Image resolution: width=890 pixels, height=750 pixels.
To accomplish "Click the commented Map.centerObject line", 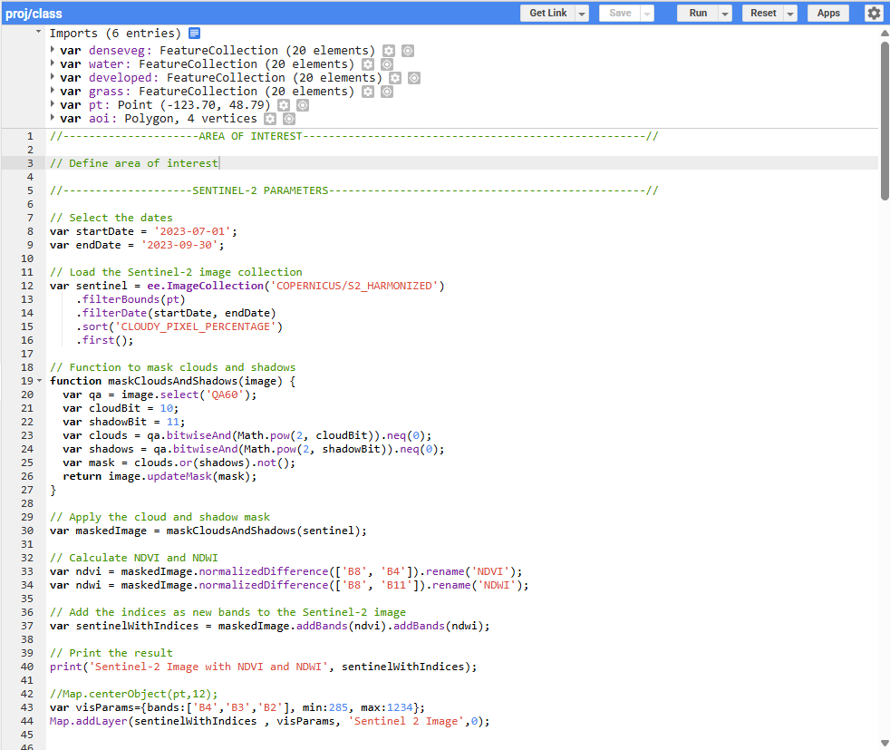I will (134, 694).
